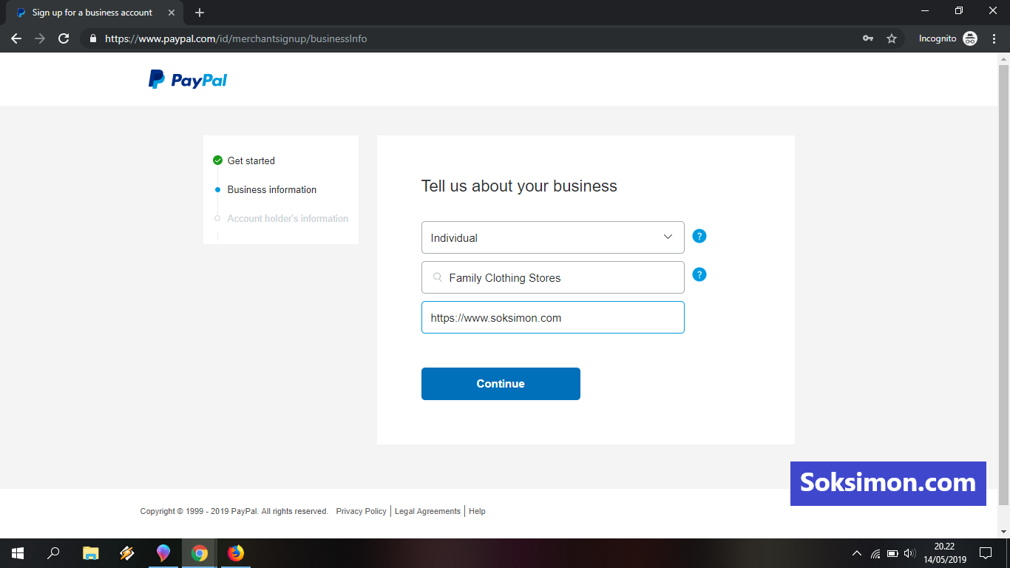Show hidden system tray icons

(857, 553)
